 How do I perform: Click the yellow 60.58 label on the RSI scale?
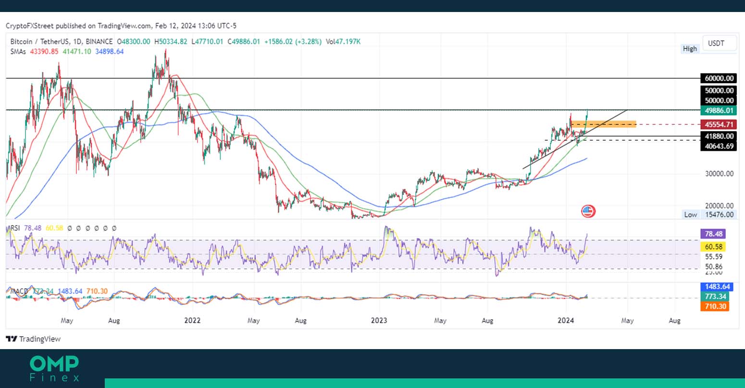pos(713,247)
